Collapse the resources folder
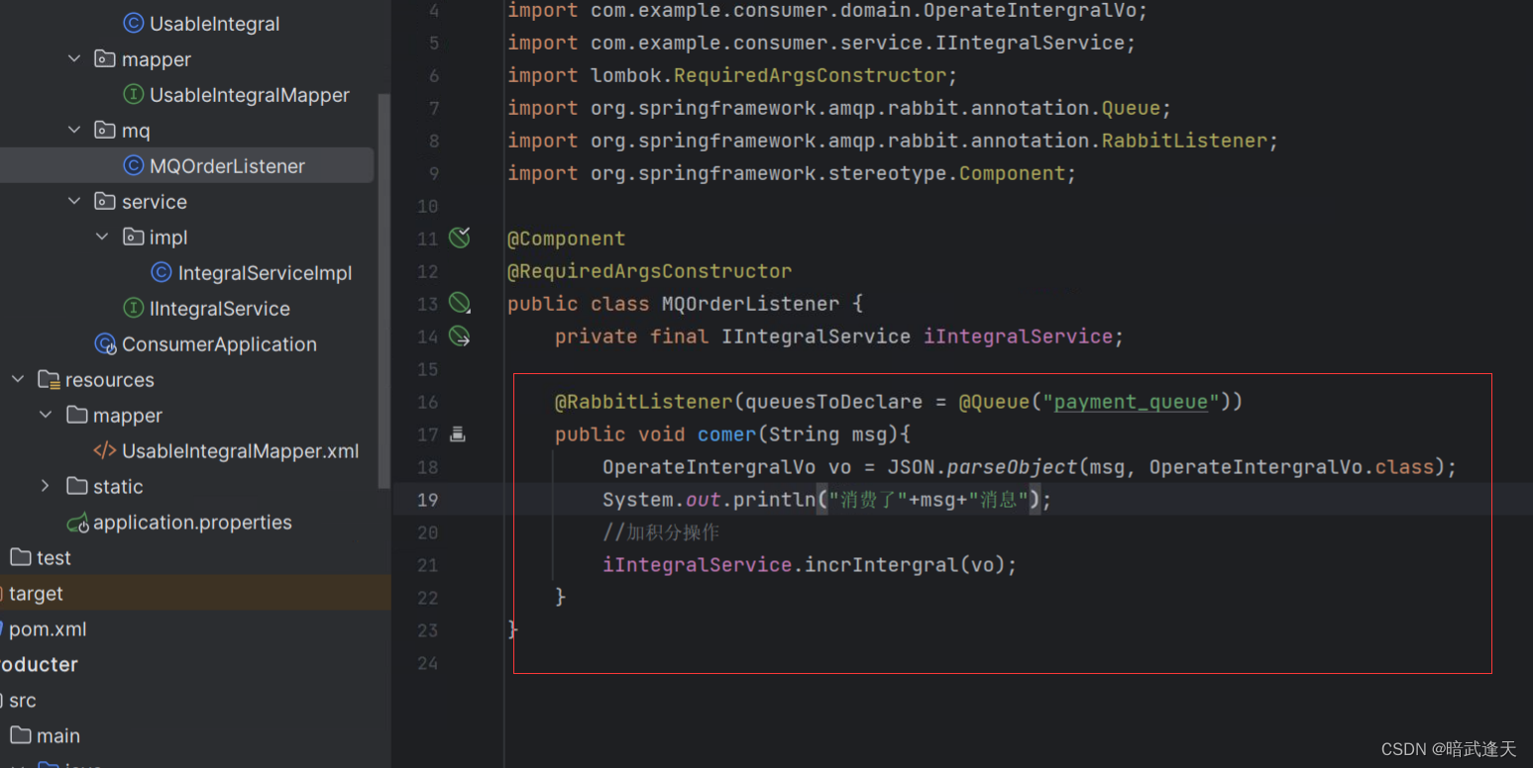 [18, 380]
